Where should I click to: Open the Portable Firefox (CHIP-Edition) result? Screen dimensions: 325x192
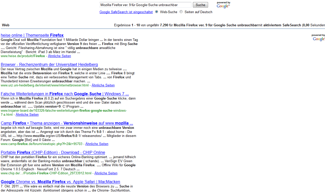point(53,152)
